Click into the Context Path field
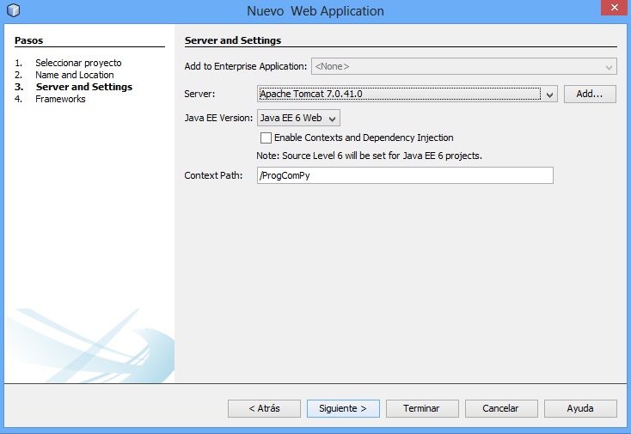Screen dimensions: 631x434 [405, 175]
